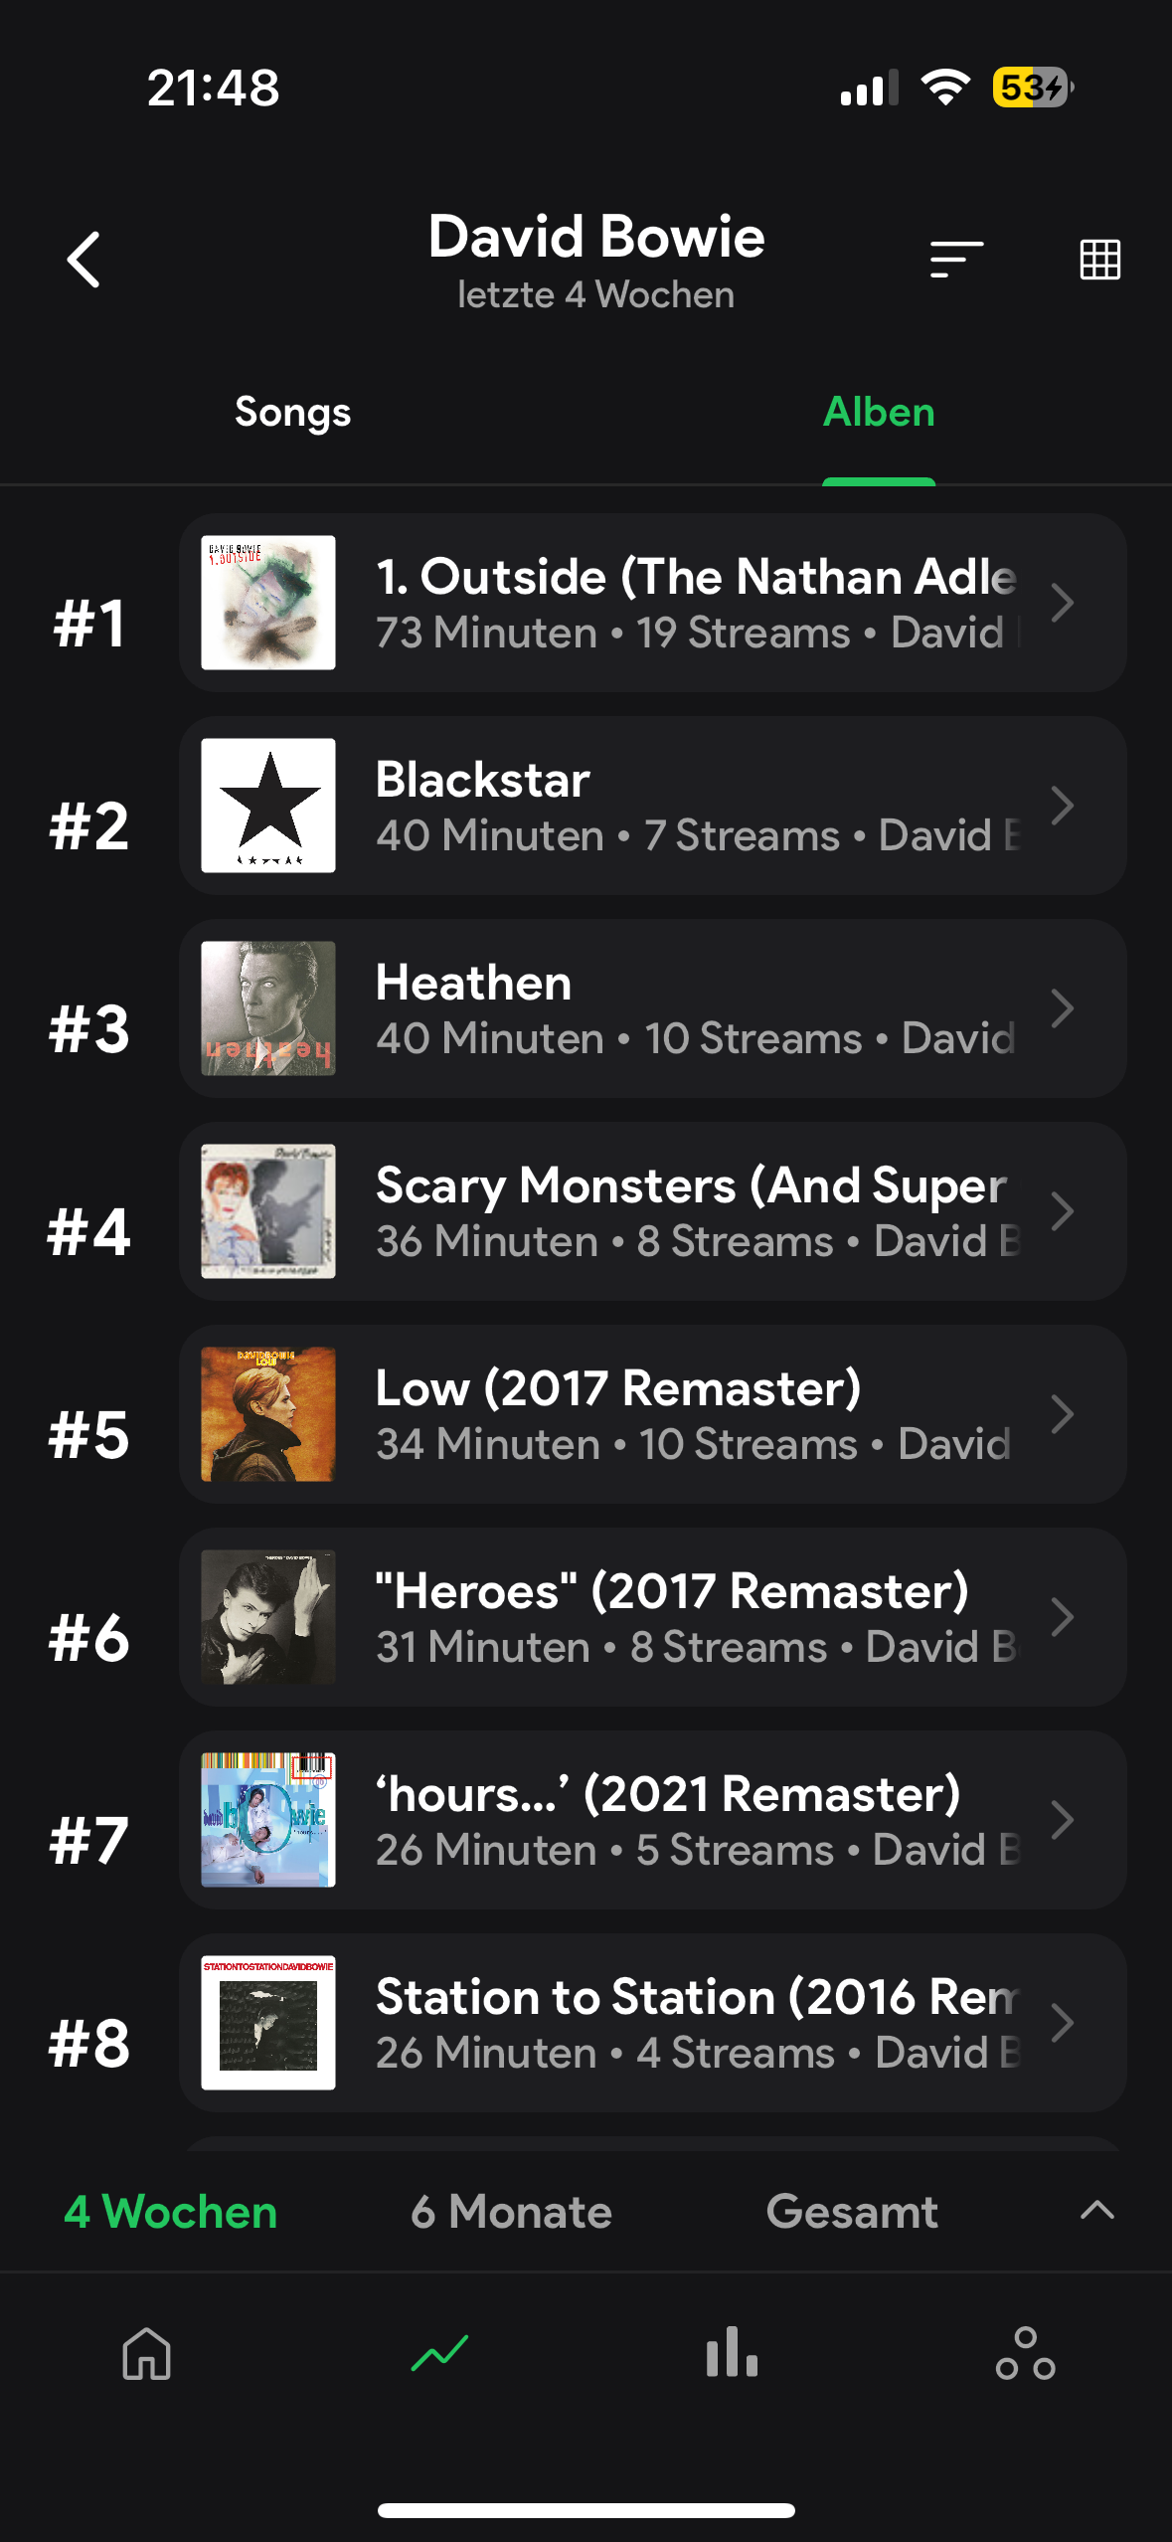Open Low (2017 Remaster) album entry

[652, 1414]
